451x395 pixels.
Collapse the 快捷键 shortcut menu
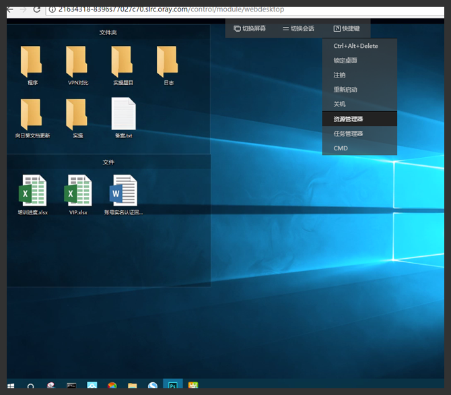point(347,28)
